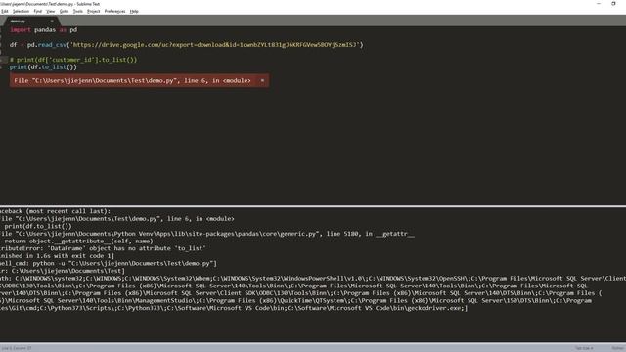Click the shell_cmd python -u line
Screen dimensions: 626x352
pyautogui.click(x=109, y=263)
